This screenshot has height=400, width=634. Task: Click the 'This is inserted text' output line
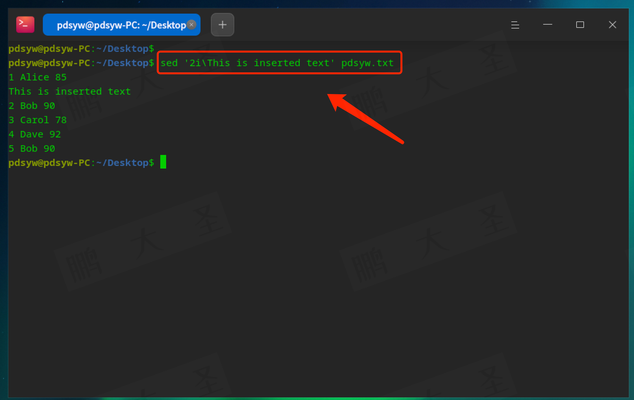pyautogui.click(x=69, y=91)
